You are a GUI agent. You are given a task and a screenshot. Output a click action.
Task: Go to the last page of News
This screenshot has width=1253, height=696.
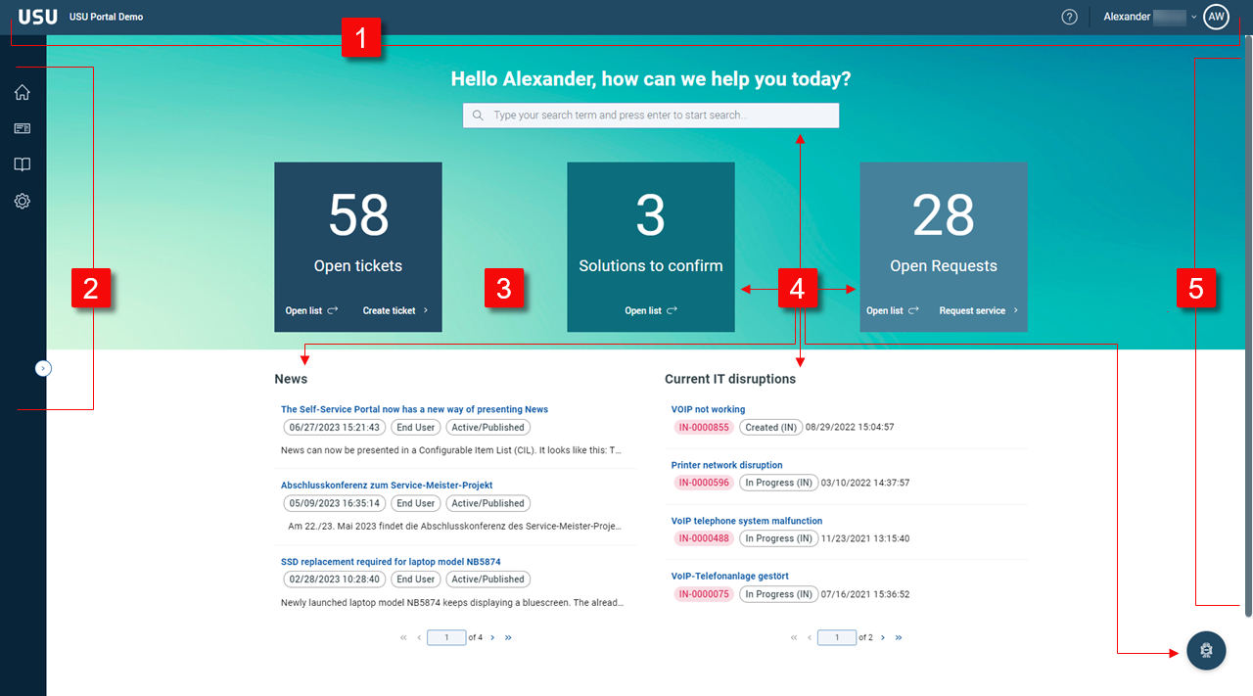508,637
